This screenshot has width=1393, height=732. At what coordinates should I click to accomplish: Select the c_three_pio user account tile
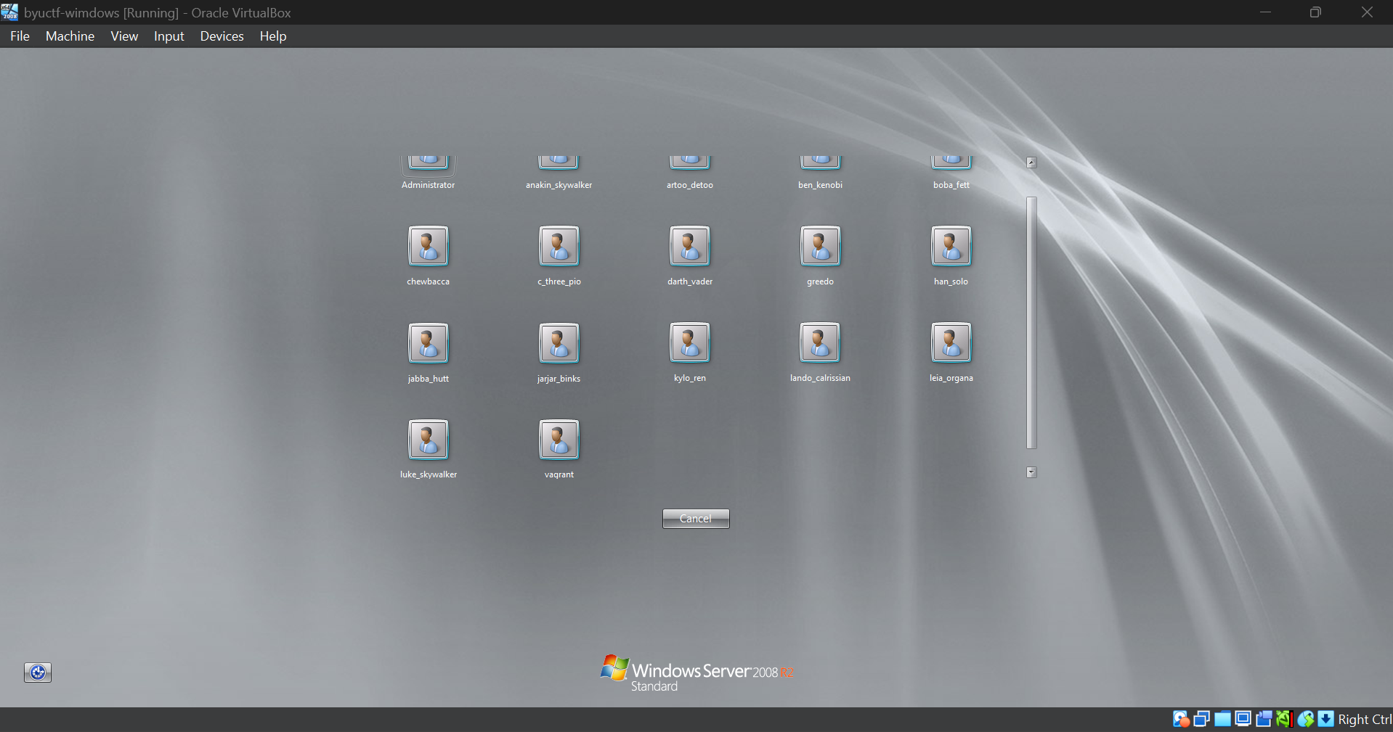[559, 255]
